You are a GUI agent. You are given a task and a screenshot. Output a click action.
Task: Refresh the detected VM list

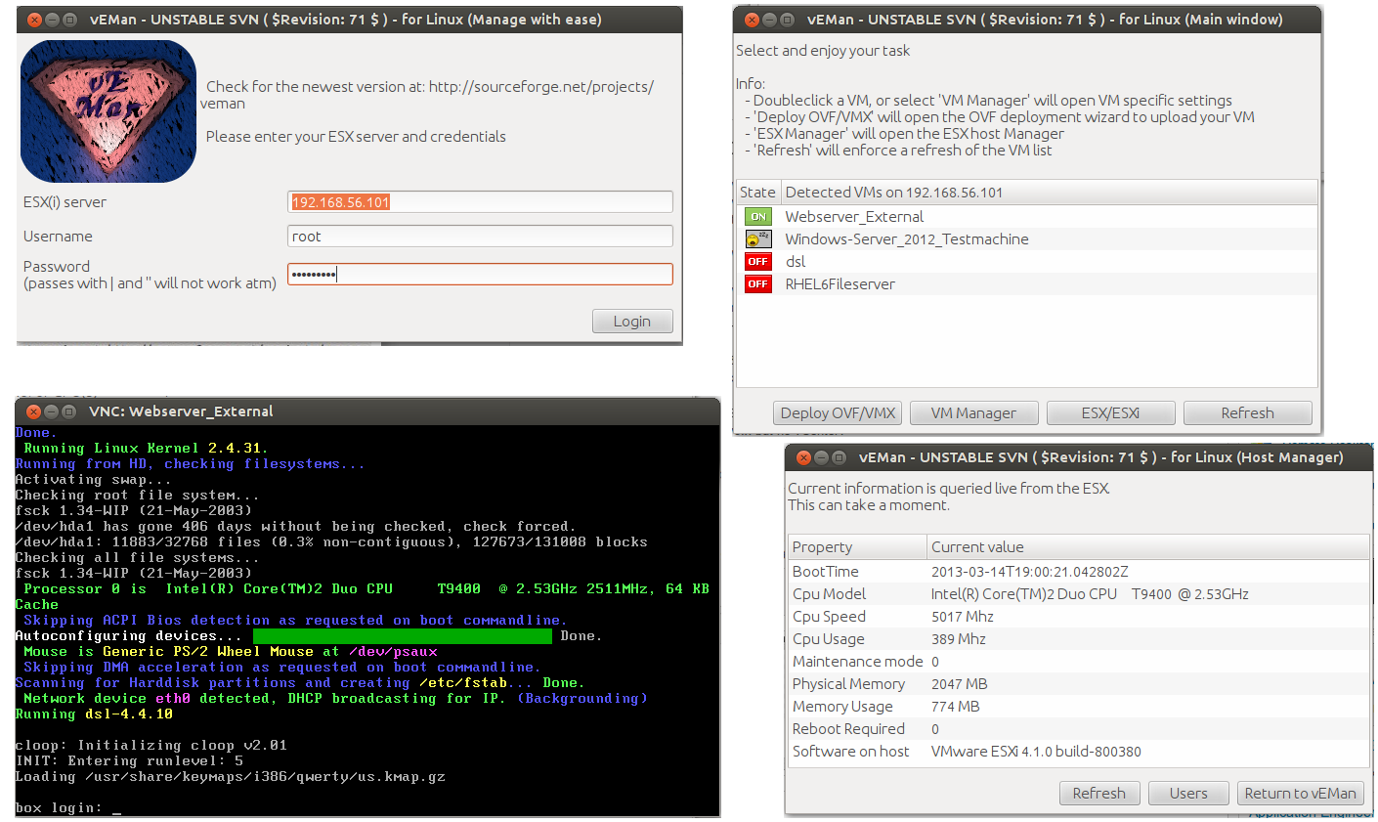[1247, 412]
